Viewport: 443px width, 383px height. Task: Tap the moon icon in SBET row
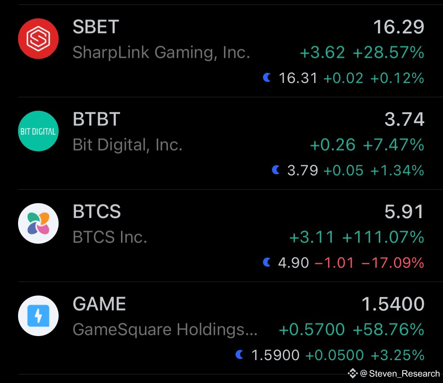(267, 78)
